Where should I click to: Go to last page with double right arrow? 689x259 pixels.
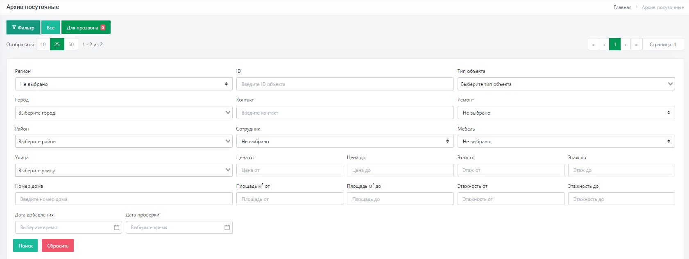click(636, 44)
